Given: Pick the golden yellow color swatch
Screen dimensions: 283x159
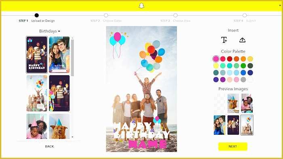Looking at the screenshot, I should [250, 59].
